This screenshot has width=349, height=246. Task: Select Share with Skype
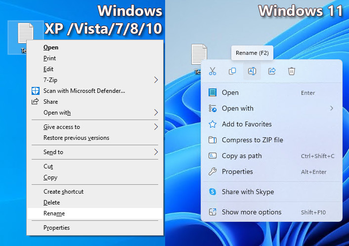click(271, 192)
